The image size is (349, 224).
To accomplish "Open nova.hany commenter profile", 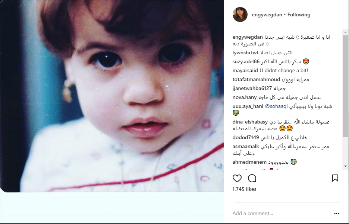I will coord(245,97).
